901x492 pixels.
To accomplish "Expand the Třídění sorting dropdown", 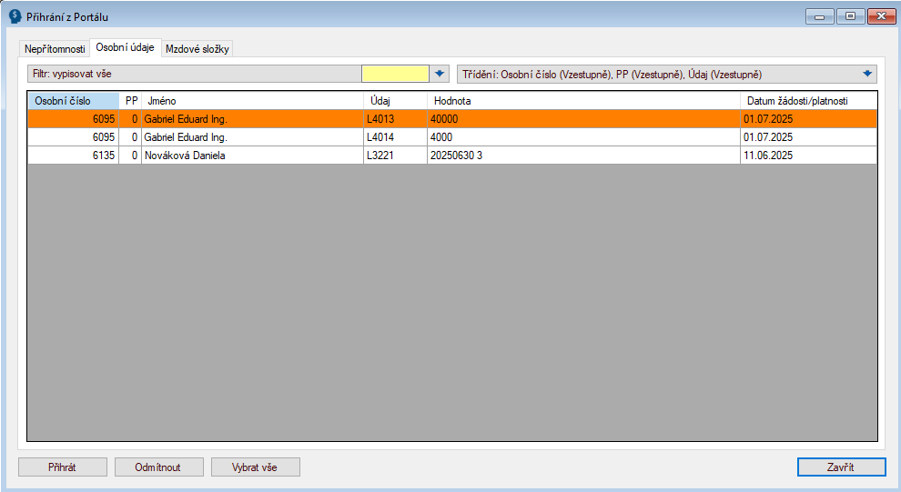I will [x=867, y=74].
